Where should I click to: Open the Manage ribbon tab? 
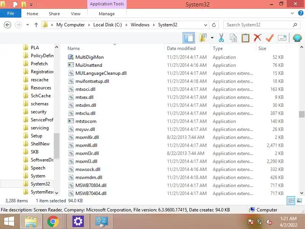pos(107,14)
